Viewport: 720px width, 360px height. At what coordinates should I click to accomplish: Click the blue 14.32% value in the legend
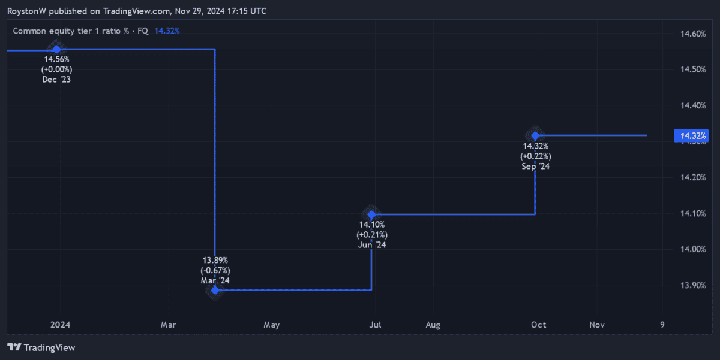(166, 31)
